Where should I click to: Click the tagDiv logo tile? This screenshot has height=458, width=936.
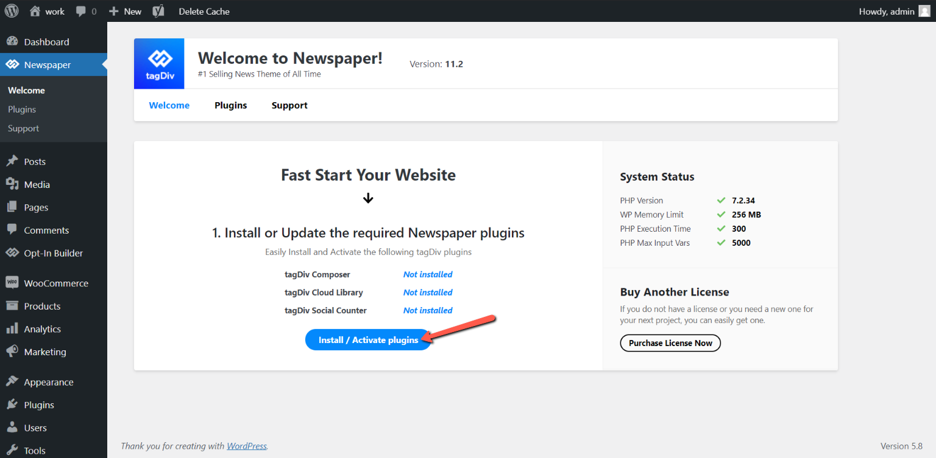coord(159,64)
